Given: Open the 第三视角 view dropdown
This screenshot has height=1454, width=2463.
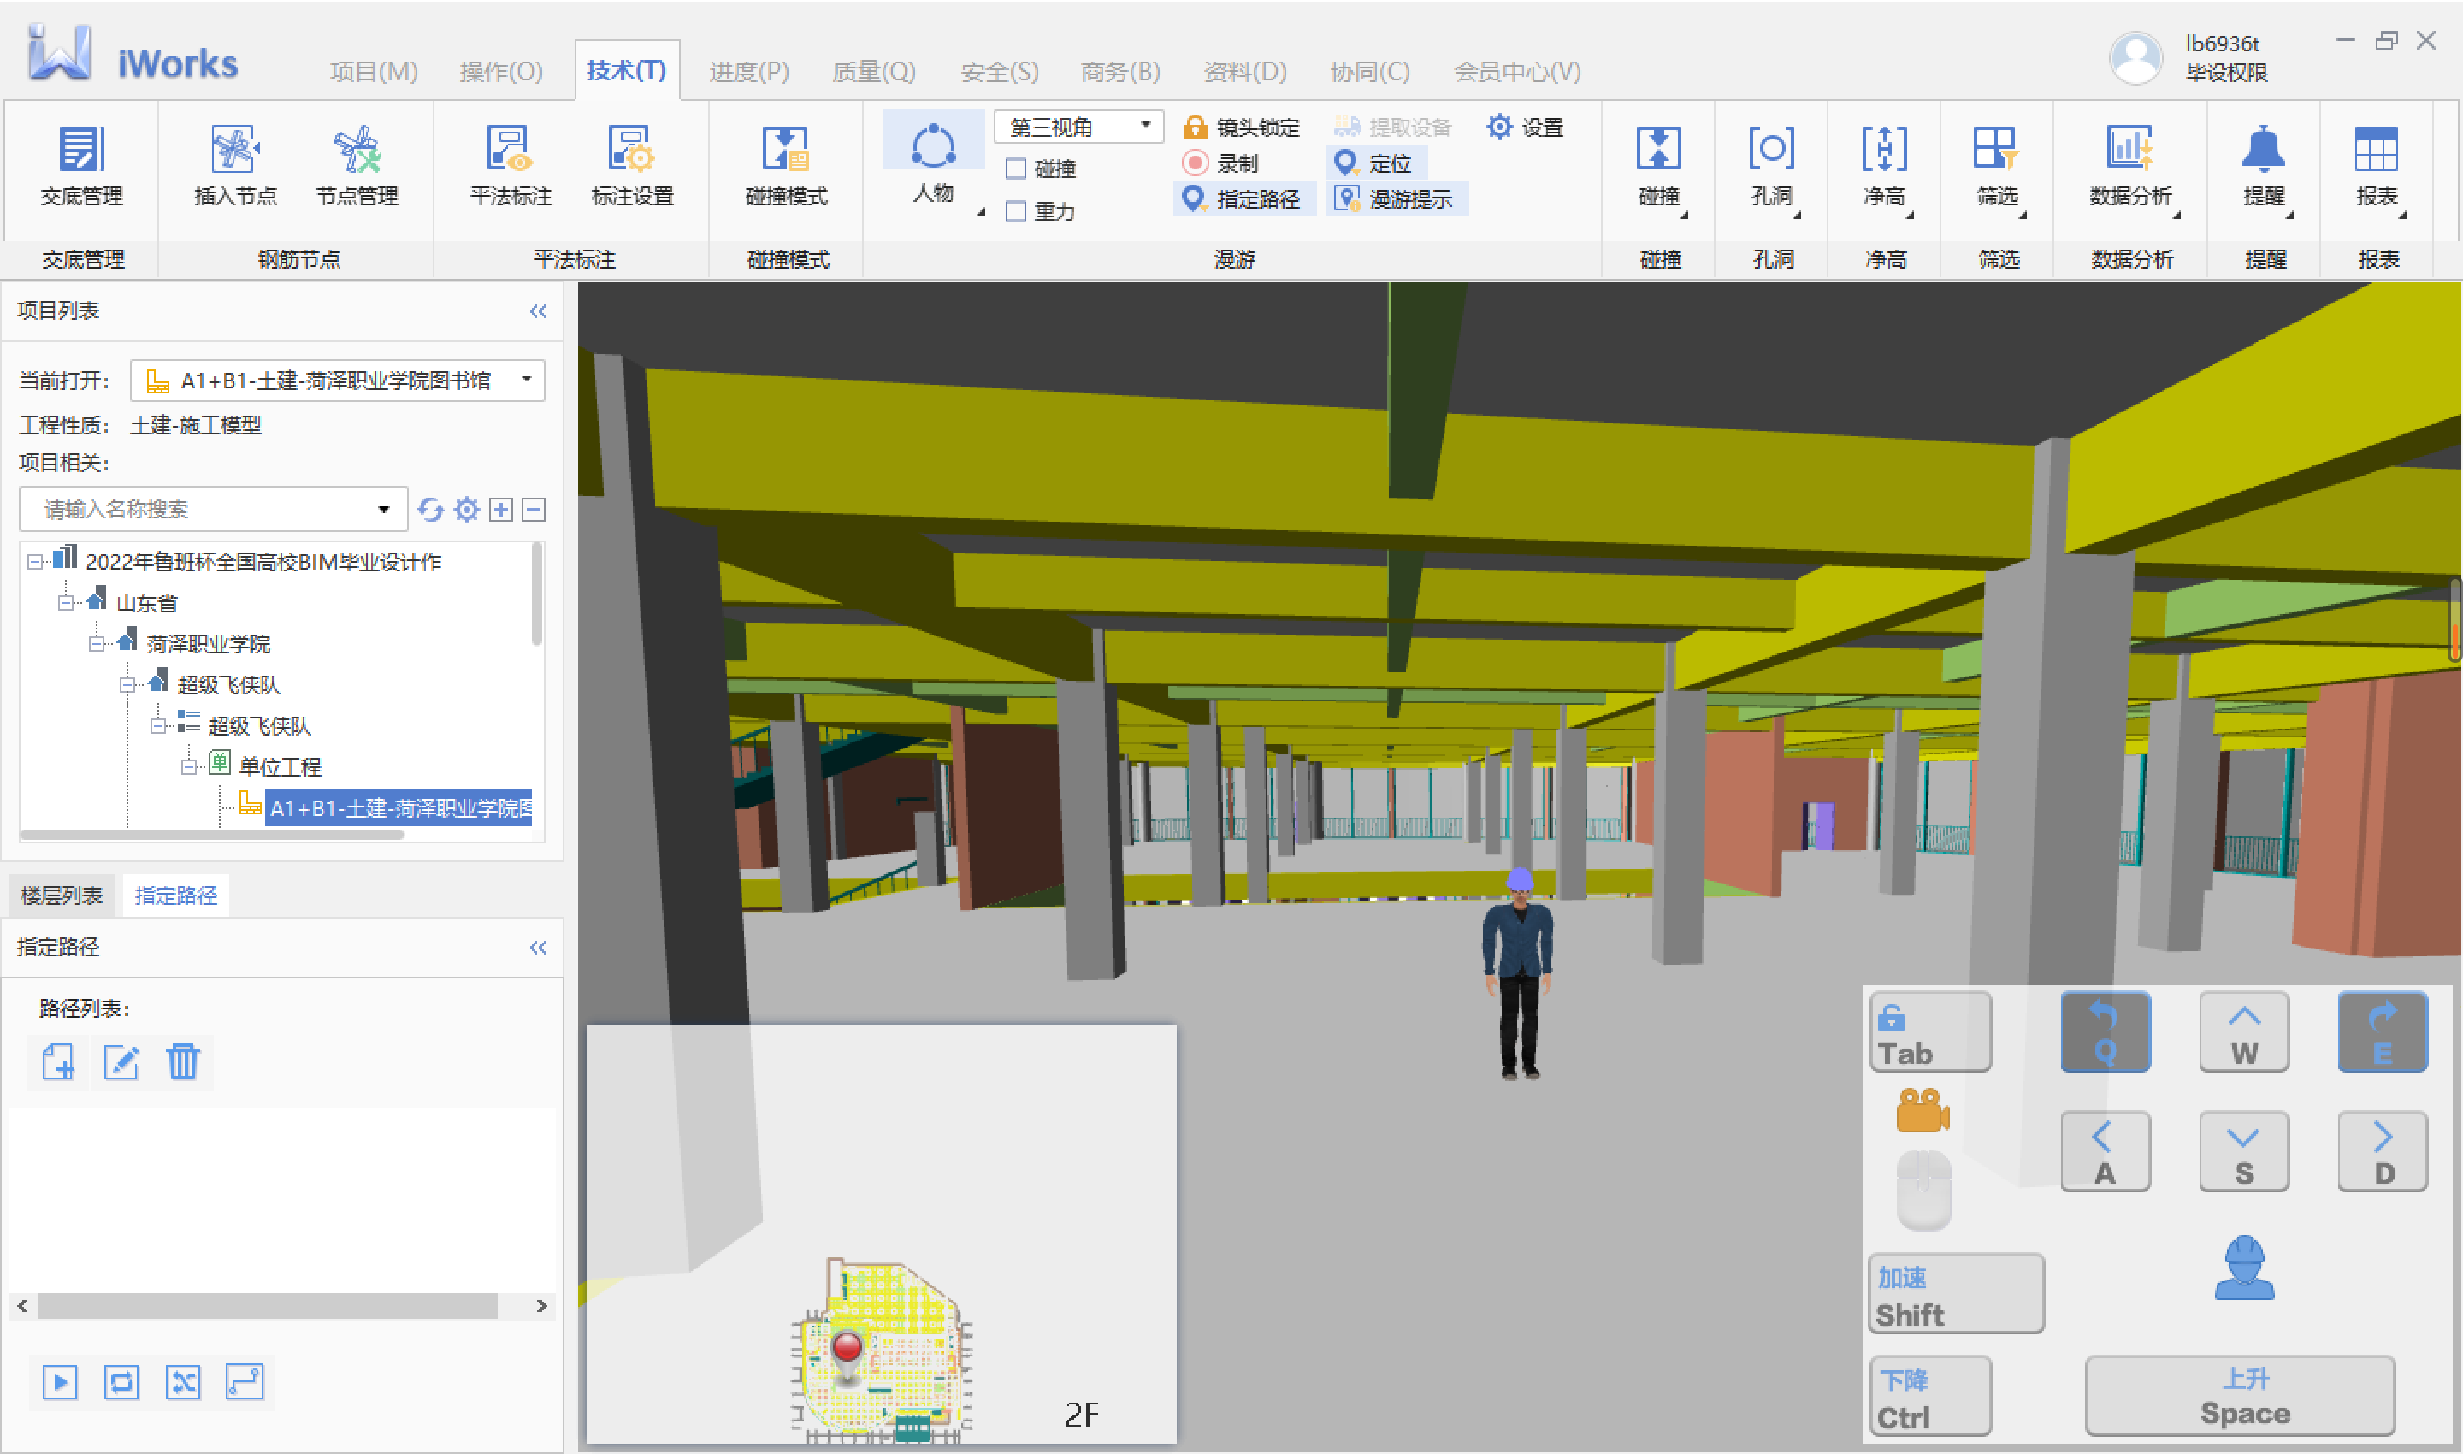Looking at the screenshot, I should click(x=1078, y=127).
